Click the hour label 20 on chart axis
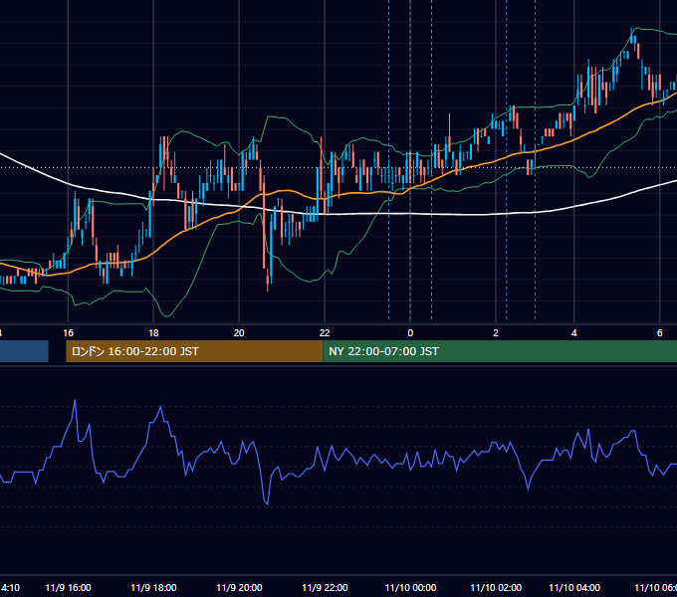The height and width of the screenshot is (597, 677). (239, 332)
